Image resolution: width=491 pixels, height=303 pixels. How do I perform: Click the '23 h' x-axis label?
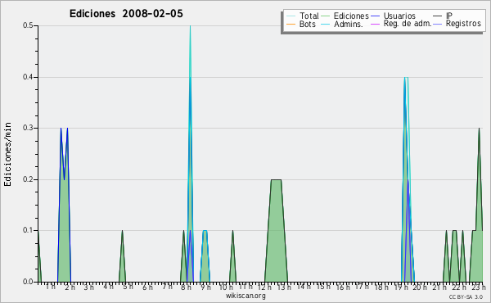point(479,287)
